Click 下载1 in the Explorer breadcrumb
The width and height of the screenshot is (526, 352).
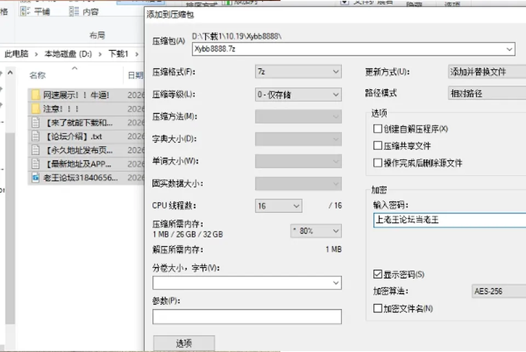click(x=118, y=54)
